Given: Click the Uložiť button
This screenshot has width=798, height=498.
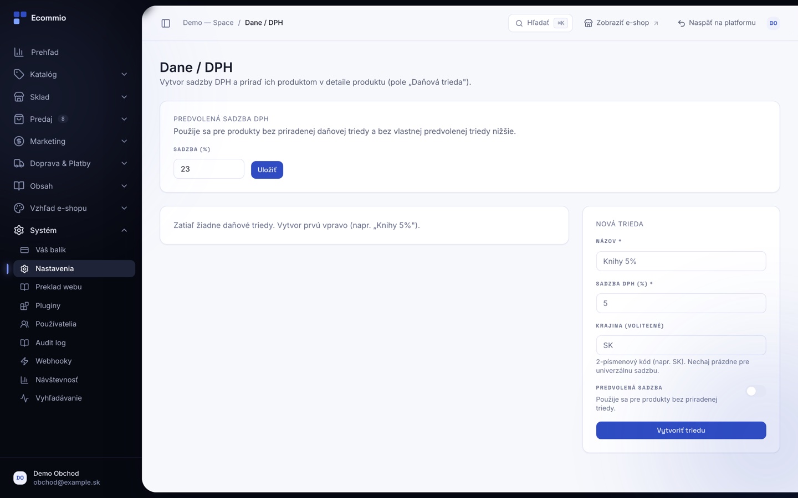Looking at the screenshot, I should (267, 170).
